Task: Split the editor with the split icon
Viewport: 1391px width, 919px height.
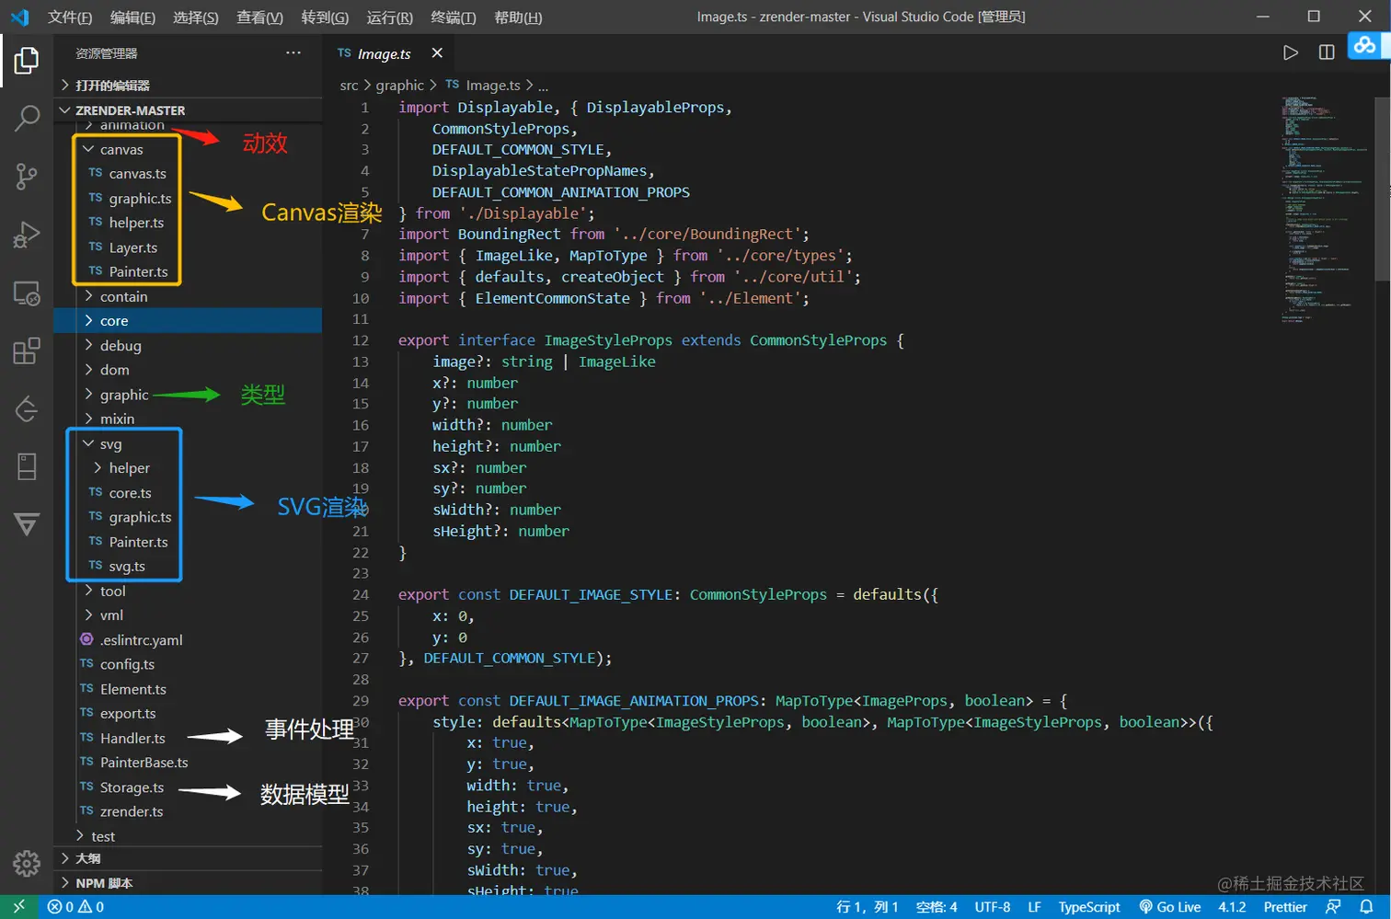Action: click(1327, 52)
